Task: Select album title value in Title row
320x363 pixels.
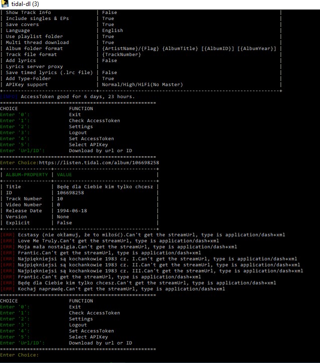Action: [105, 187]
